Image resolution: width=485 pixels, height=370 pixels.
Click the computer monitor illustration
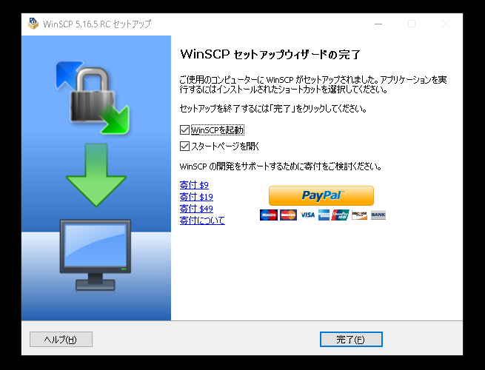click(x=96, y=255)
